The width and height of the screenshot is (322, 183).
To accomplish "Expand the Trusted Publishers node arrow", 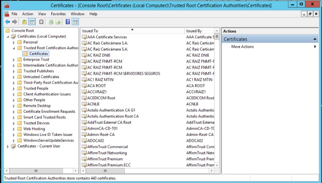I will click(x=14, y=71).
